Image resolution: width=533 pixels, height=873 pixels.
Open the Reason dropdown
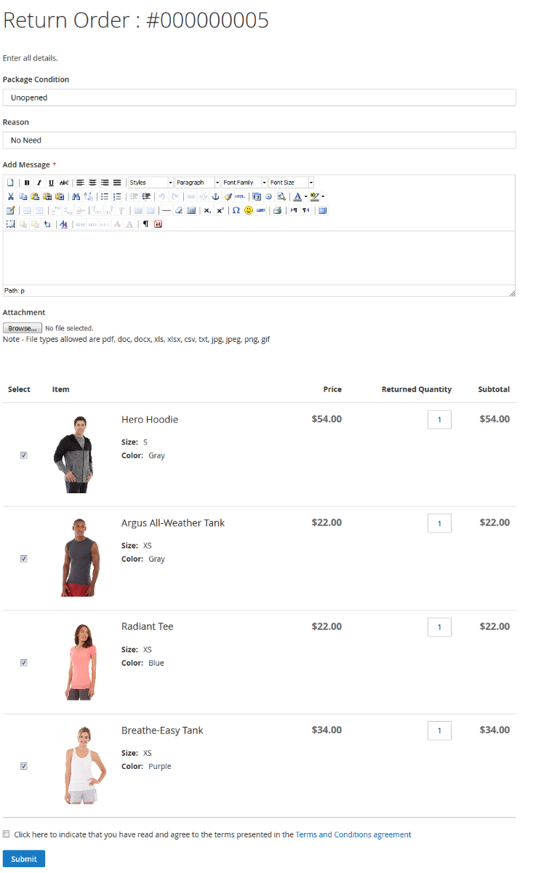pos(259,140)
